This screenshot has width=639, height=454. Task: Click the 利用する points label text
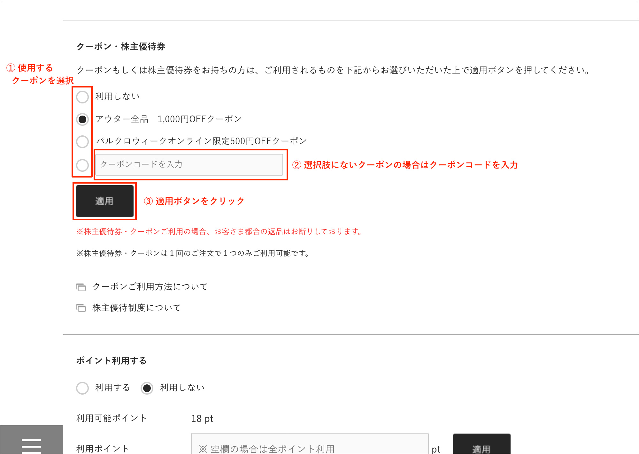(112, 388)
